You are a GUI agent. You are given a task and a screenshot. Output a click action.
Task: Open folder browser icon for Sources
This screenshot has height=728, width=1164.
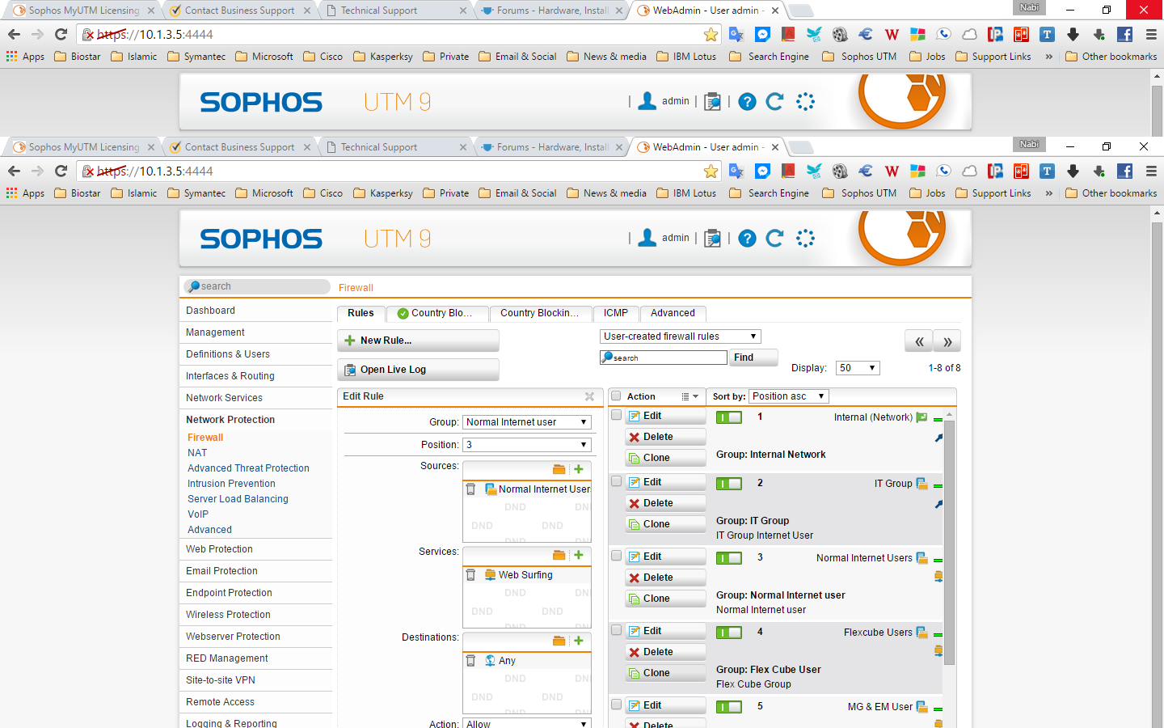pyautogui.click(x=559, y=469)
